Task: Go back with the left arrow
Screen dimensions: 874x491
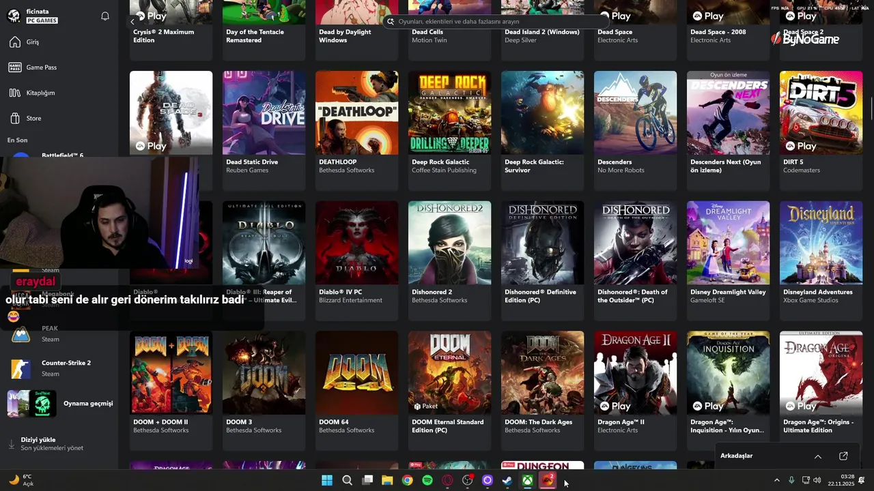Action: click(x=132, y=22)
